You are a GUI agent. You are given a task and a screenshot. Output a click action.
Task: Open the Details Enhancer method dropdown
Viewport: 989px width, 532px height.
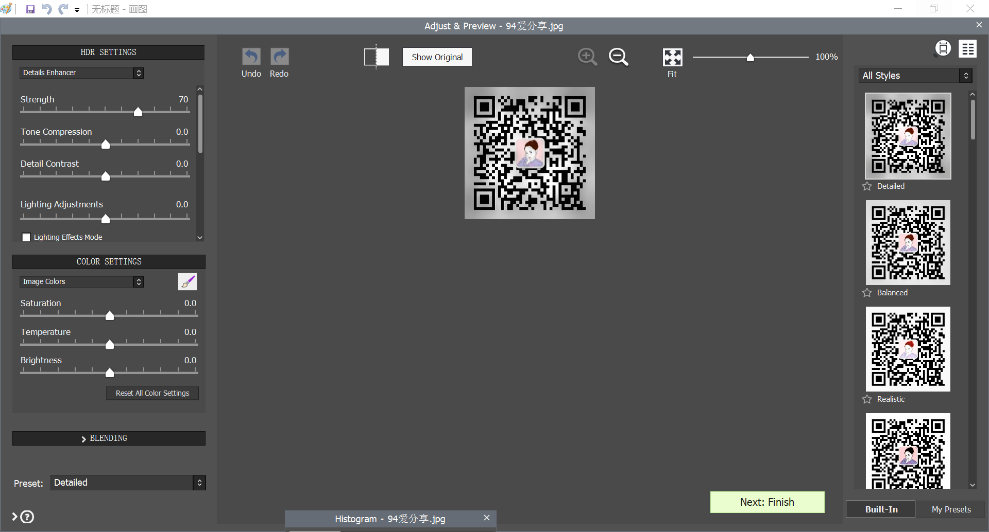pos(82,73)
